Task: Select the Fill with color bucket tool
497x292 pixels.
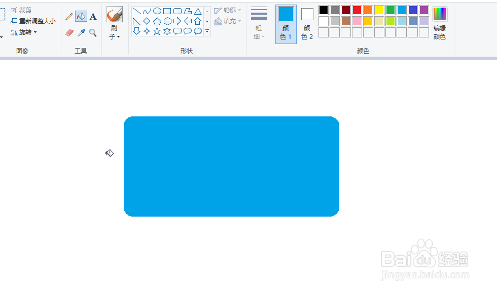Action: tap(81, 17)
